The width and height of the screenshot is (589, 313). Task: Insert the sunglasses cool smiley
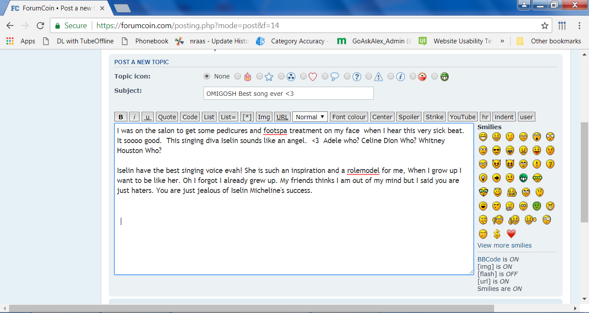point(497,151)
